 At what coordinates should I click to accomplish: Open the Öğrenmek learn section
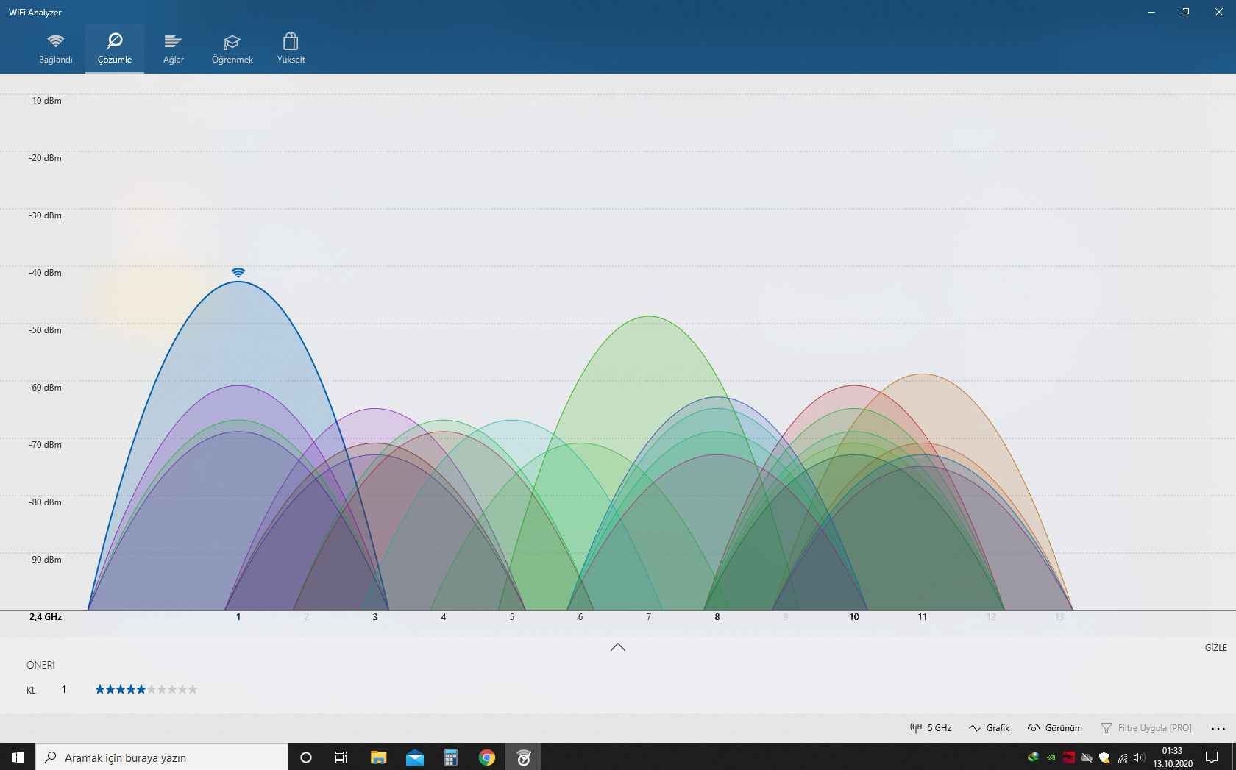[x=232, y=49]
